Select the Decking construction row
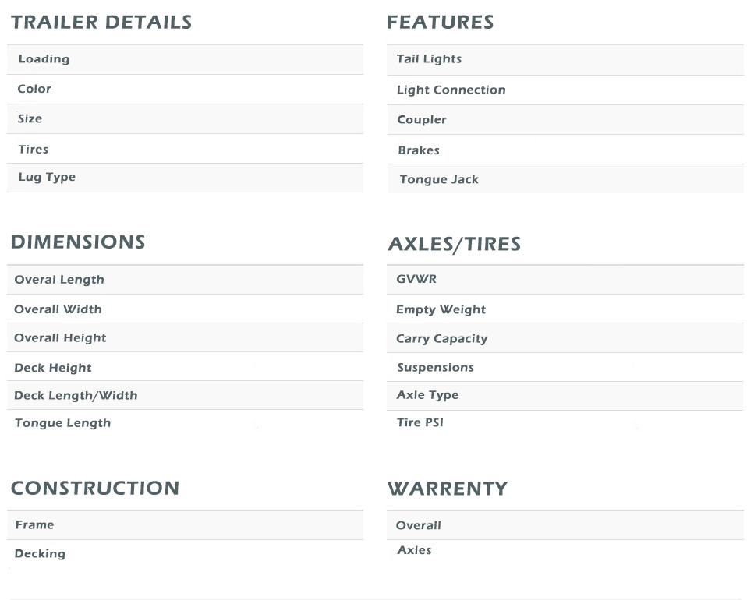 click(x=40, y=554)
